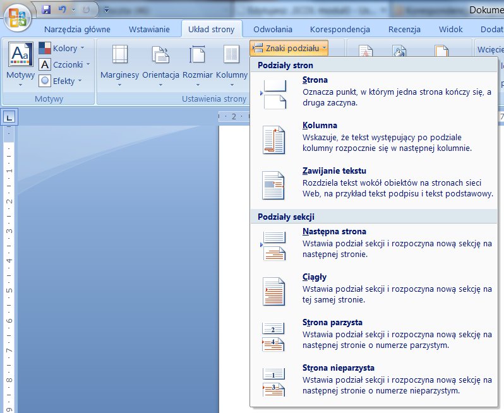Screen dimensions: 504x413
Task: Collapse the Znaki podziału dropdown button
Action: pos(289,48)
